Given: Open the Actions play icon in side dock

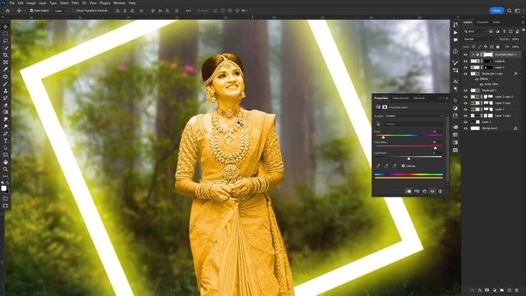Looking at the screenshot, I should coord(455,33).
